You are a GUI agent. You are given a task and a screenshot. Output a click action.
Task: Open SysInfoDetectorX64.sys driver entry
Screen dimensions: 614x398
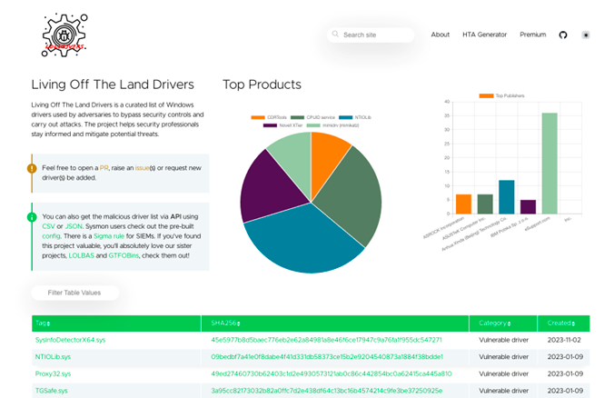click(x=70, y=340)
